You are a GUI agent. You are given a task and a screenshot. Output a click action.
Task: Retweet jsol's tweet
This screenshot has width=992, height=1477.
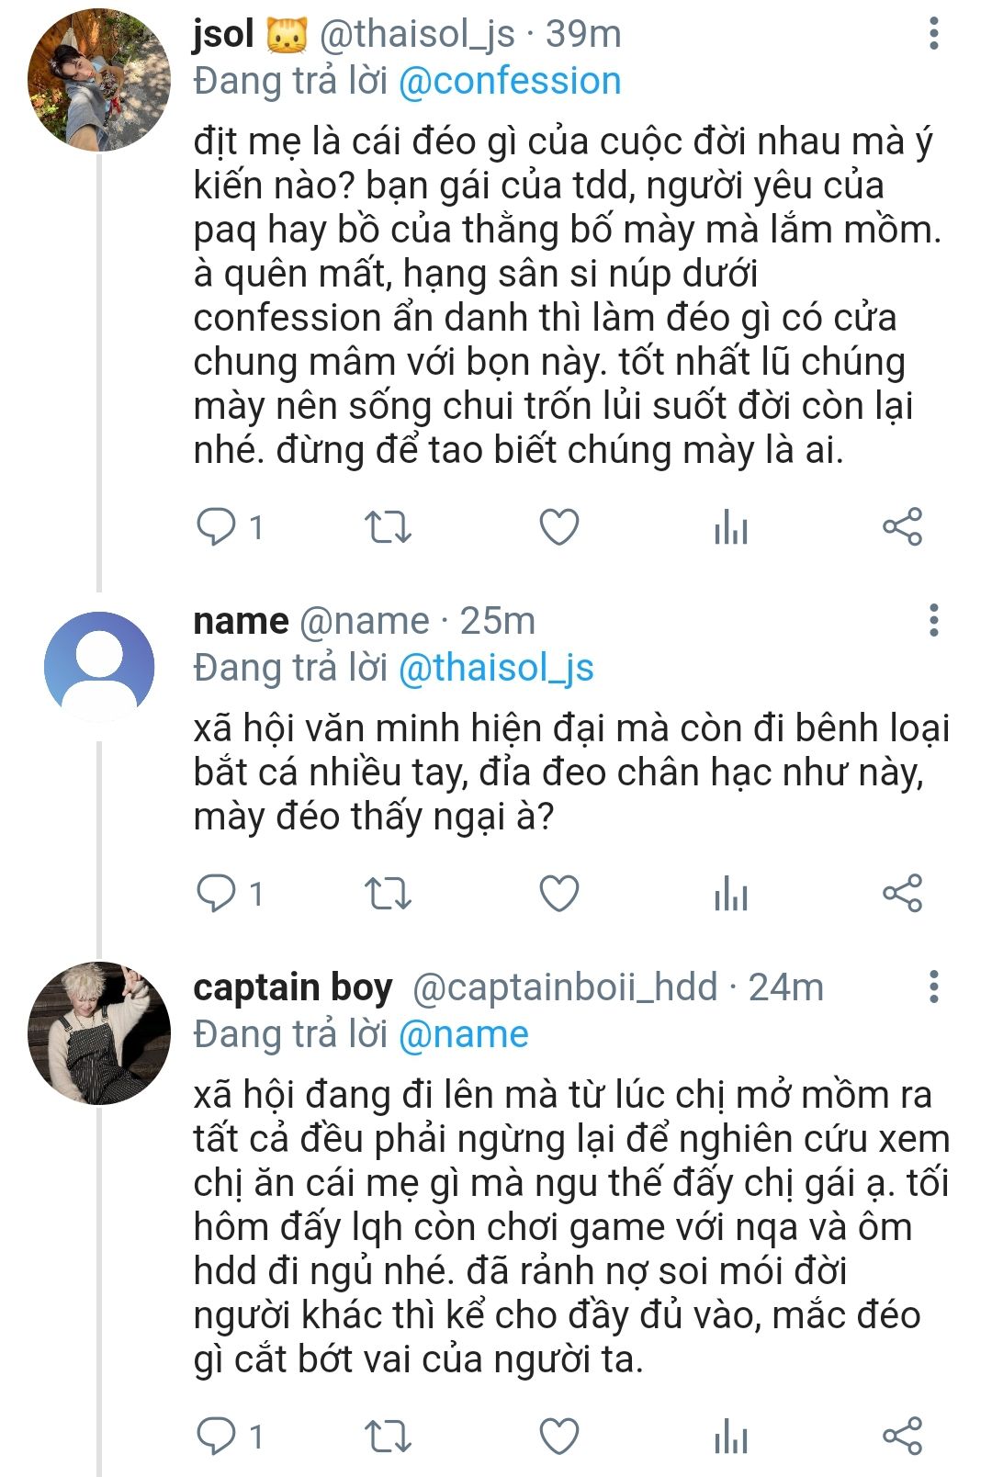coord(388,527)
